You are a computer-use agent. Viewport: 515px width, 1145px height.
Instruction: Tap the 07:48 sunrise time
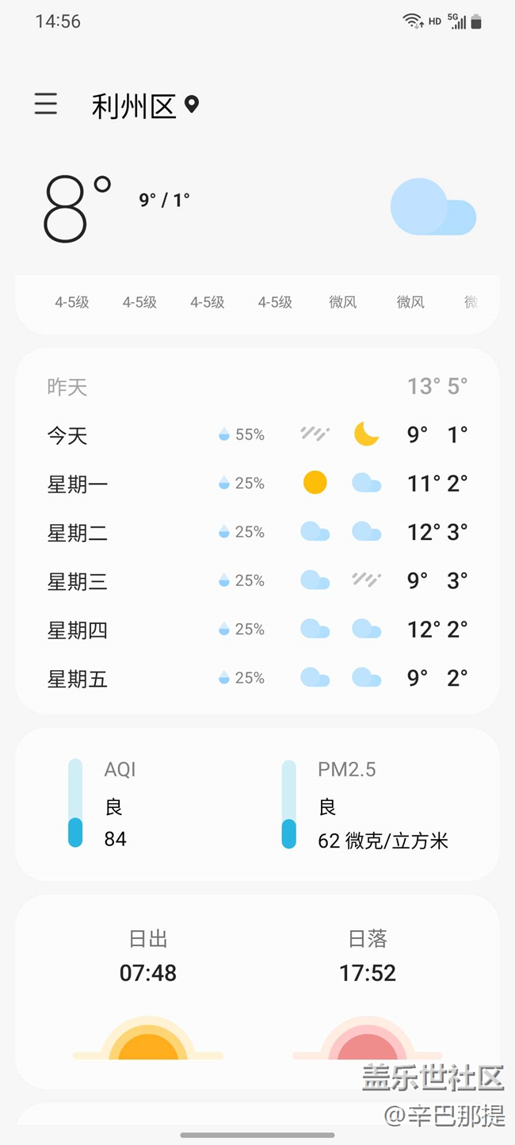pyautogui.click(x=148, y=973)
